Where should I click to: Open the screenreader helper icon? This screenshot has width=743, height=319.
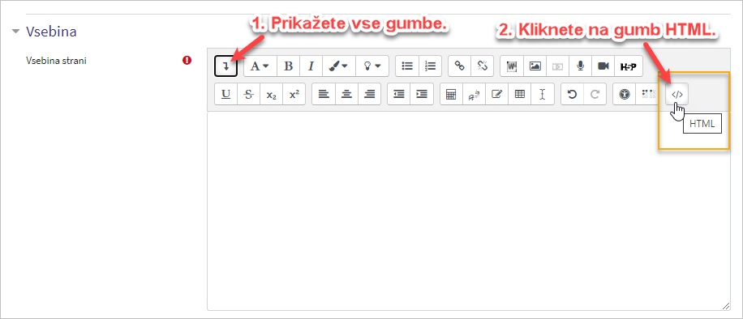(647, 94)
